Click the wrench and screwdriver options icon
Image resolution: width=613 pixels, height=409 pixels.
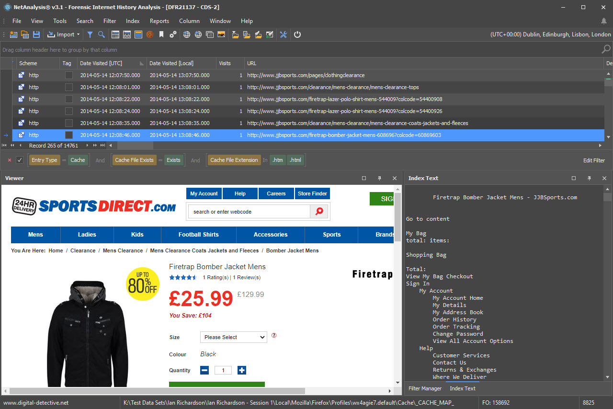[283, 34]
